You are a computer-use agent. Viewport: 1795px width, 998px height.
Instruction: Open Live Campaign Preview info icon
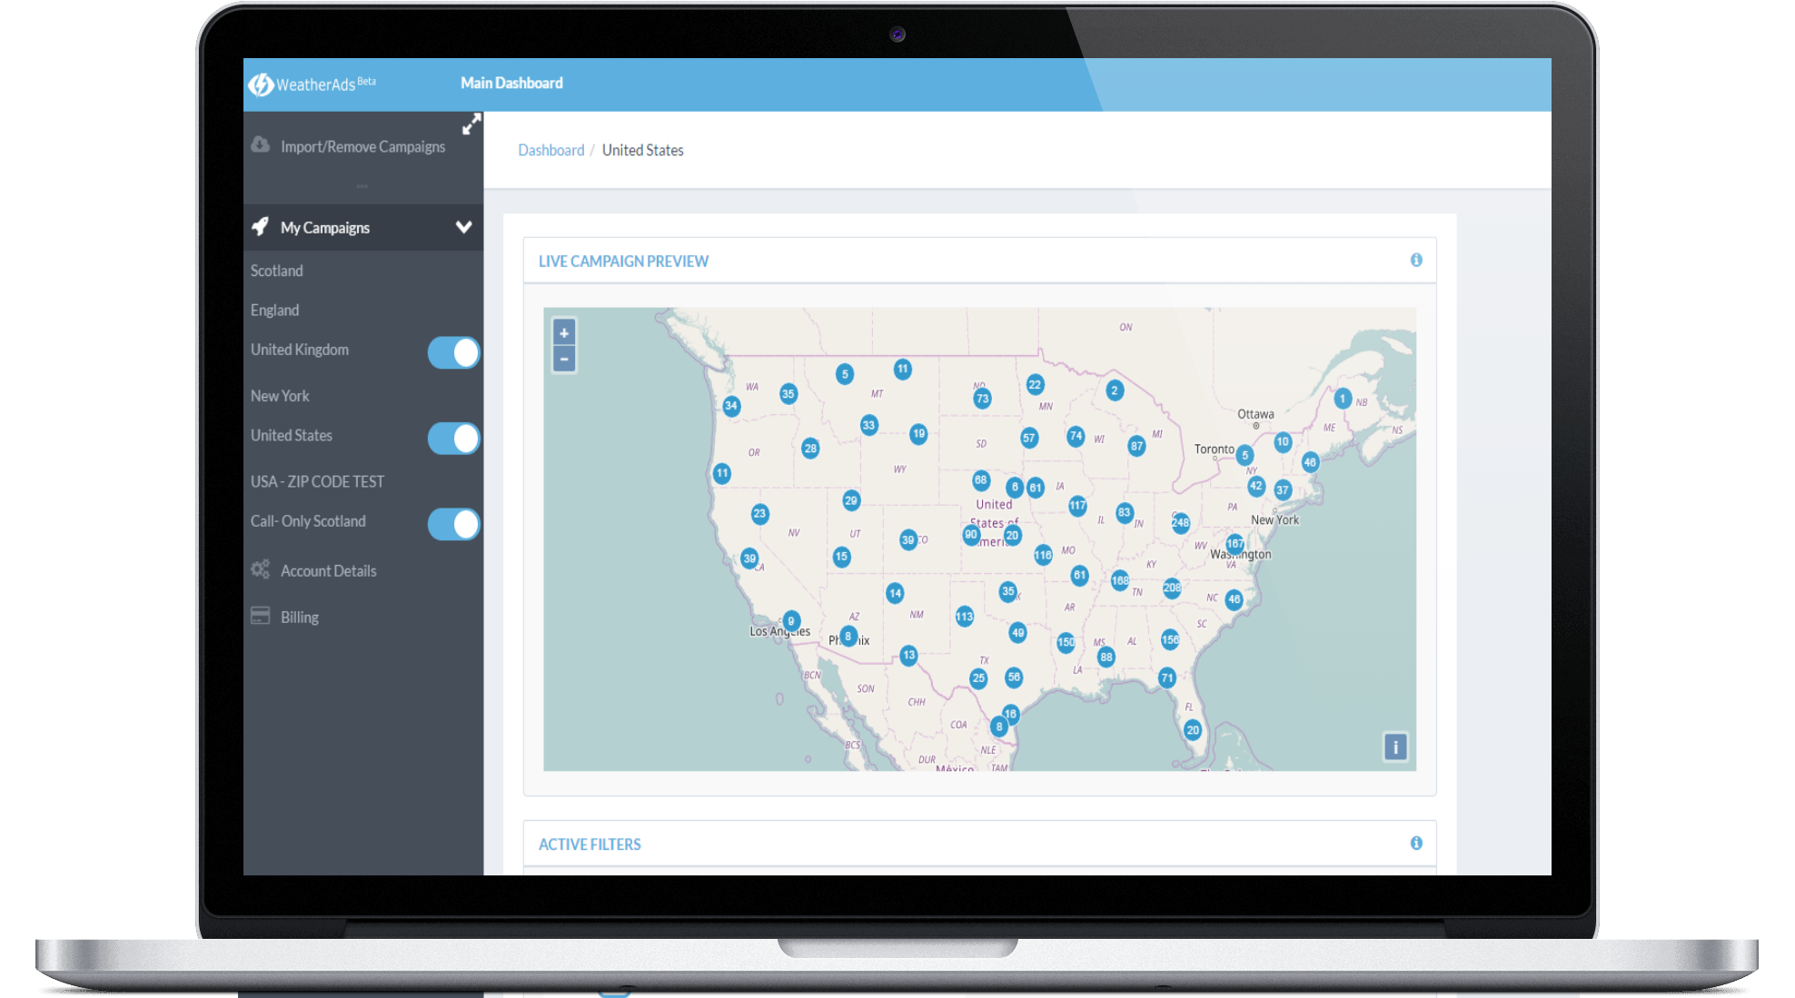1416,261
